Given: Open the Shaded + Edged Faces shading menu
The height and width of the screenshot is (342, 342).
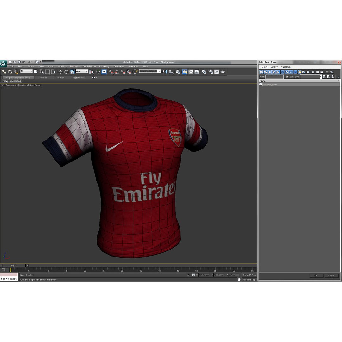Looking at the screenshot, I should 30,85.
